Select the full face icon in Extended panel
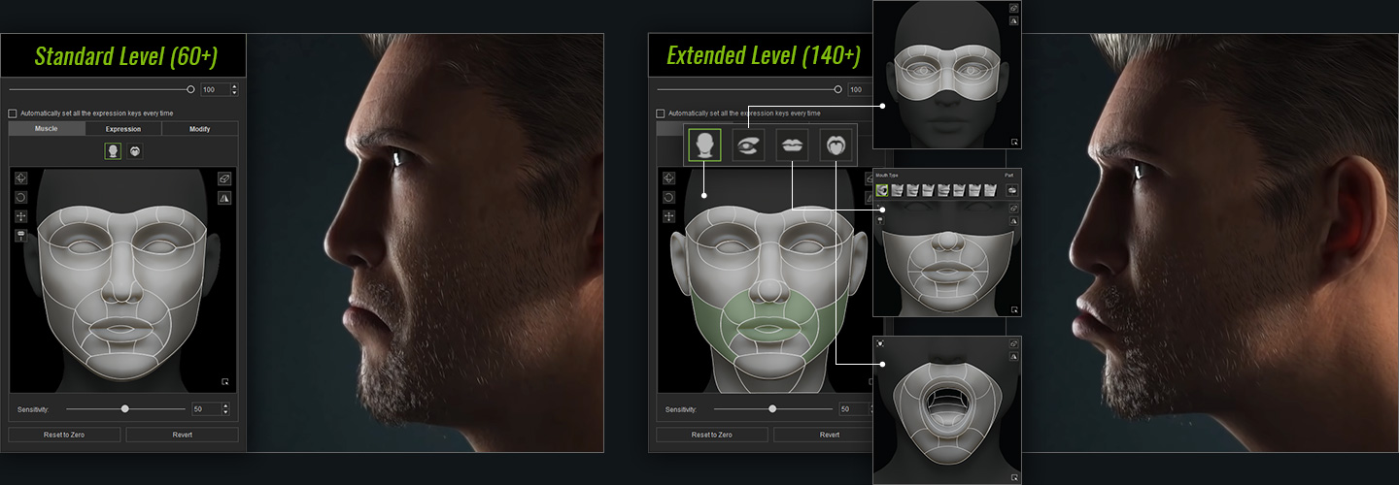This screenshot has height=485, width=1399. (x=704, y=145)
